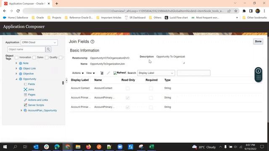269x151 pixels.
Task: Open Joins under Opportunity
Action: point(31,89)
